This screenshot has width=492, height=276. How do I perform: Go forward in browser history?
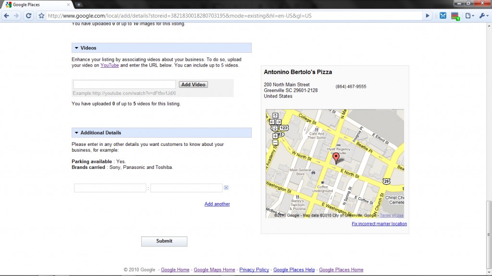click(x=16, y=16)
